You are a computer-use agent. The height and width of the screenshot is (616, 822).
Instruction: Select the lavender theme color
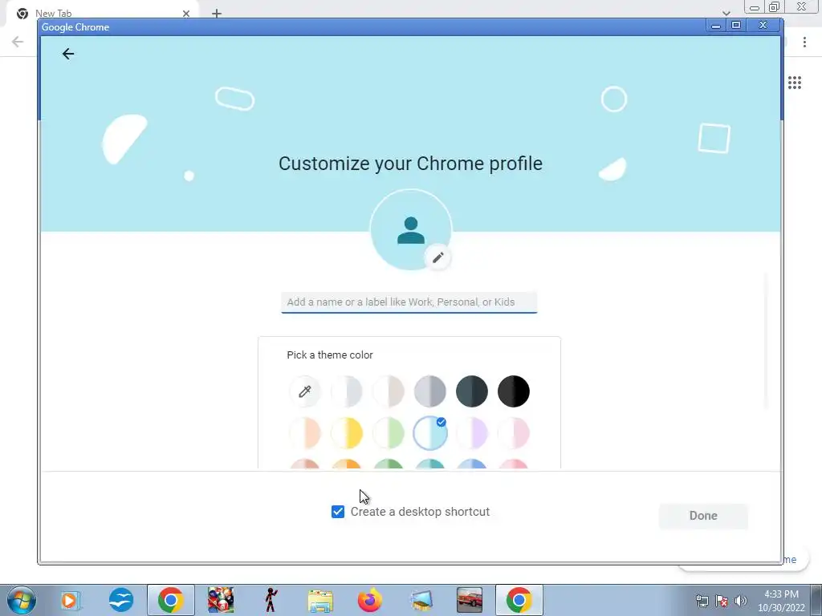[472, 433]
